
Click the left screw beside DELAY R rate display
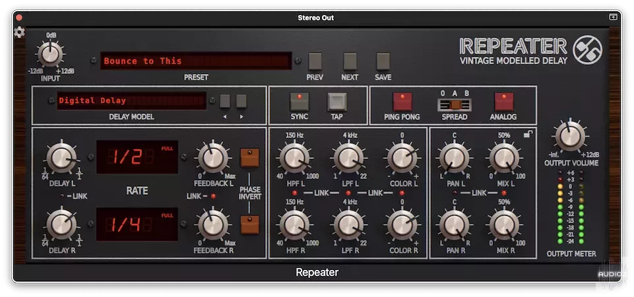click(x=90, y=224)
